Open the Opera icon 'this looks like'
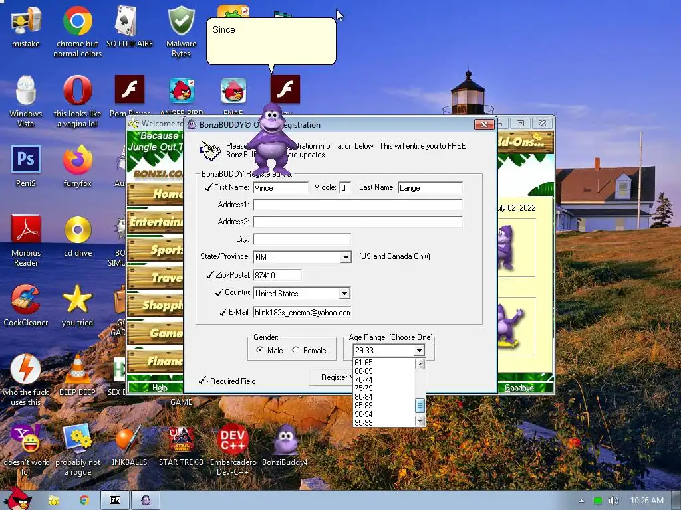Screen dimensions: 681x510 (77, 101)
